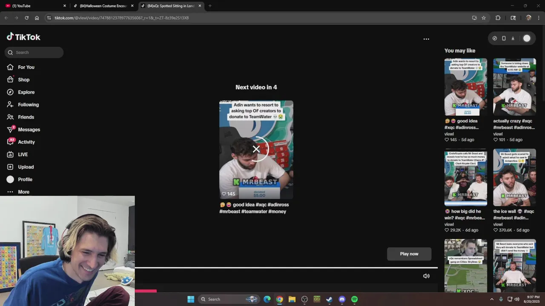Image resolution: width=545 pixels, height=306 pixels.
Task: Open the xQc Cities Skylines video thumbnail
Action: tap(466, 266)
